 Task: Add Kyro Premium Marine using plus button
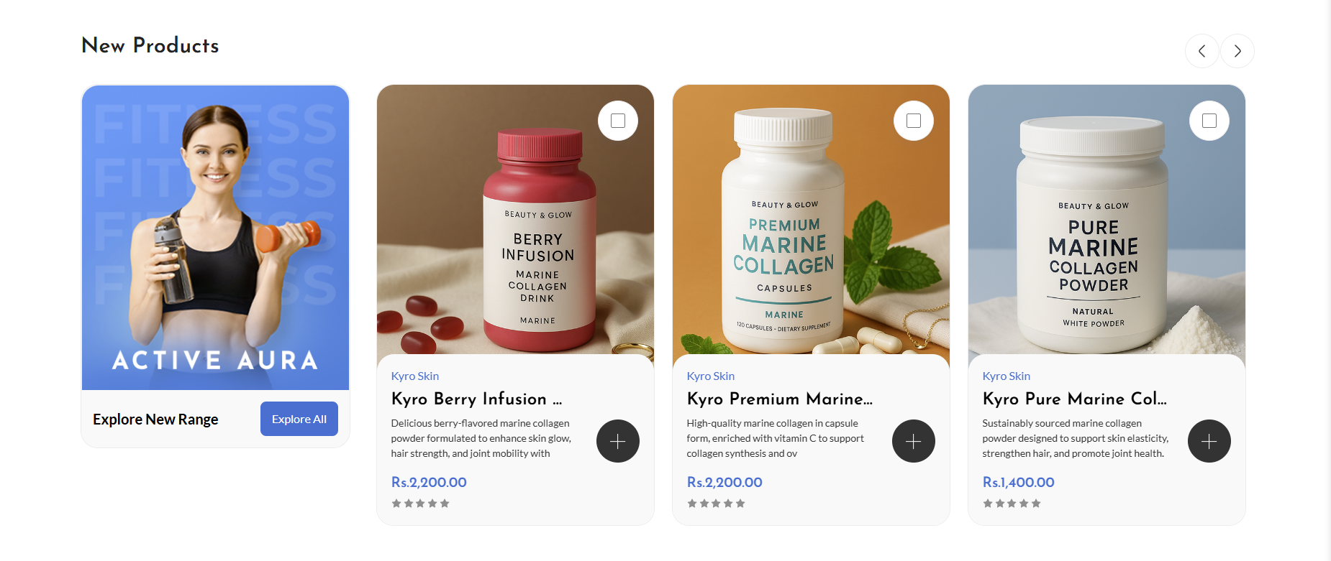click(913, 441)
